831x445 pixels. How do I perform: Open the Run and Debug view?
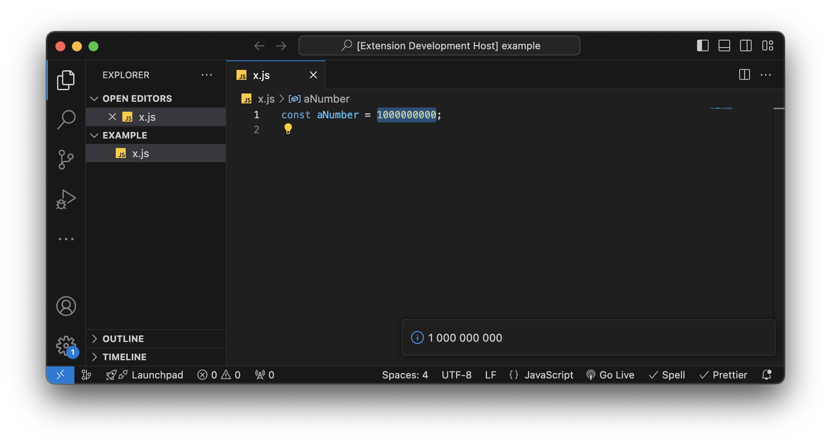click(66, 199)
